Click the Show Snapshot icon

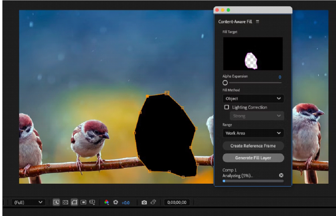point(153,202)
